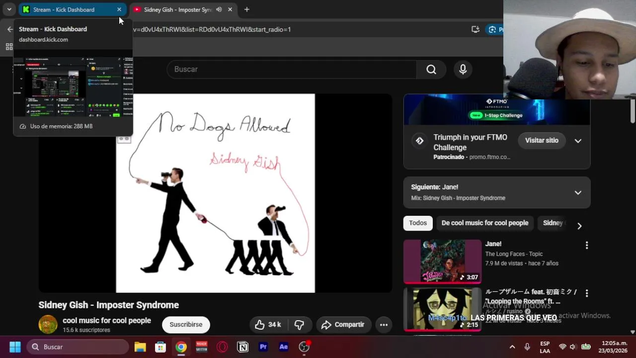Open the more actions three-dot button
The width and height of the screenshot is (636, 358).
pyautogui.click(x=384, y=325)
